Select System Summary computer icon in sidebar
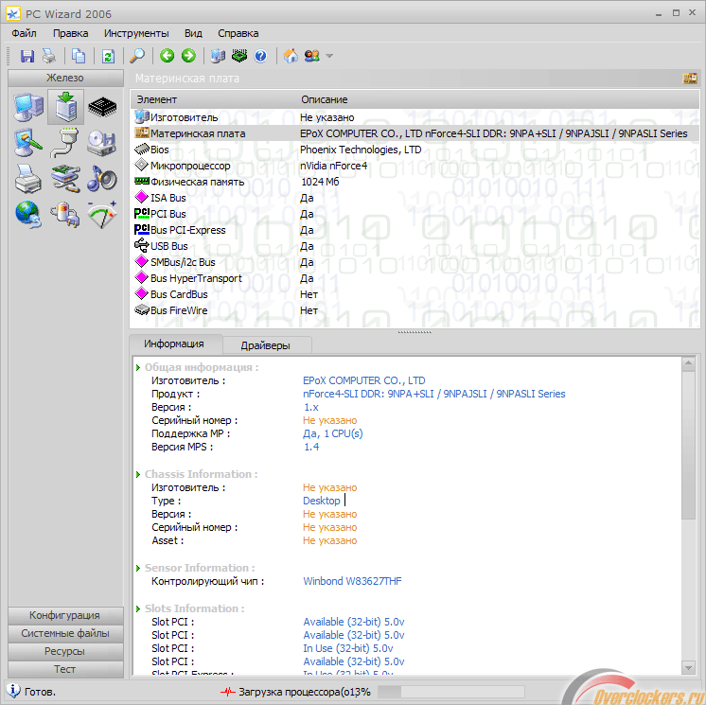This screenshot has height=705, width=706. coord(28,107)
